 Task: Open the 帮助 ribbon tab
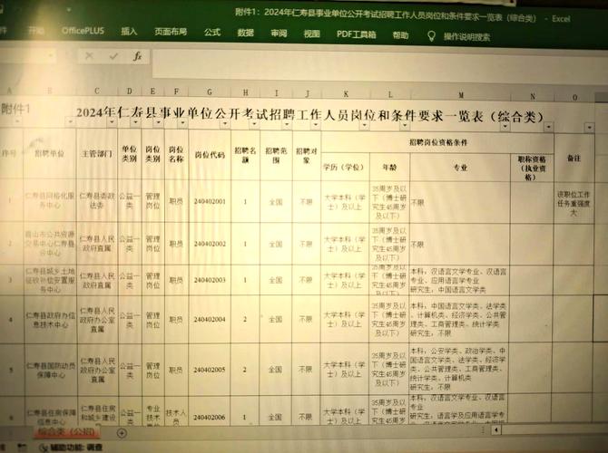point(400,35)
